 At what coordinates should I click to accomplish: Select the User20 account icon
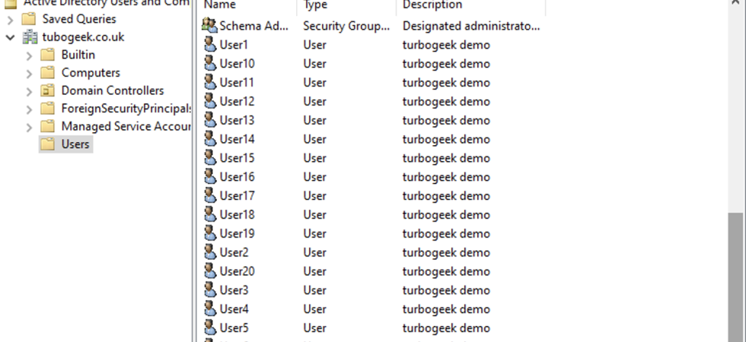tap(210, 271)
